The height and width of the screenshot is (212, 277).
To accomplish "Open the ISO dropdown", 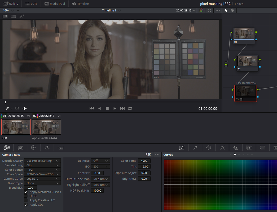I will coord(100,167).
